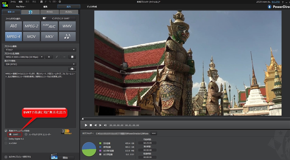Open the MPEG-4 1920 x 1080/30p profile dropdown

[24, 57]
